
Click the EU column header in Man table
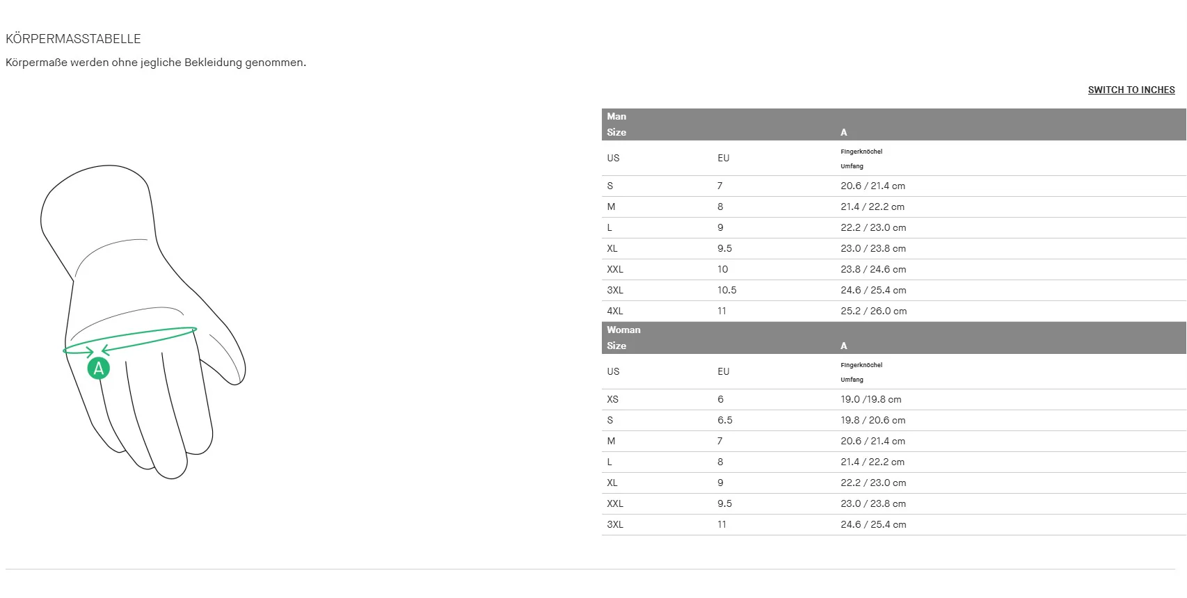click(x=724, y=158)
